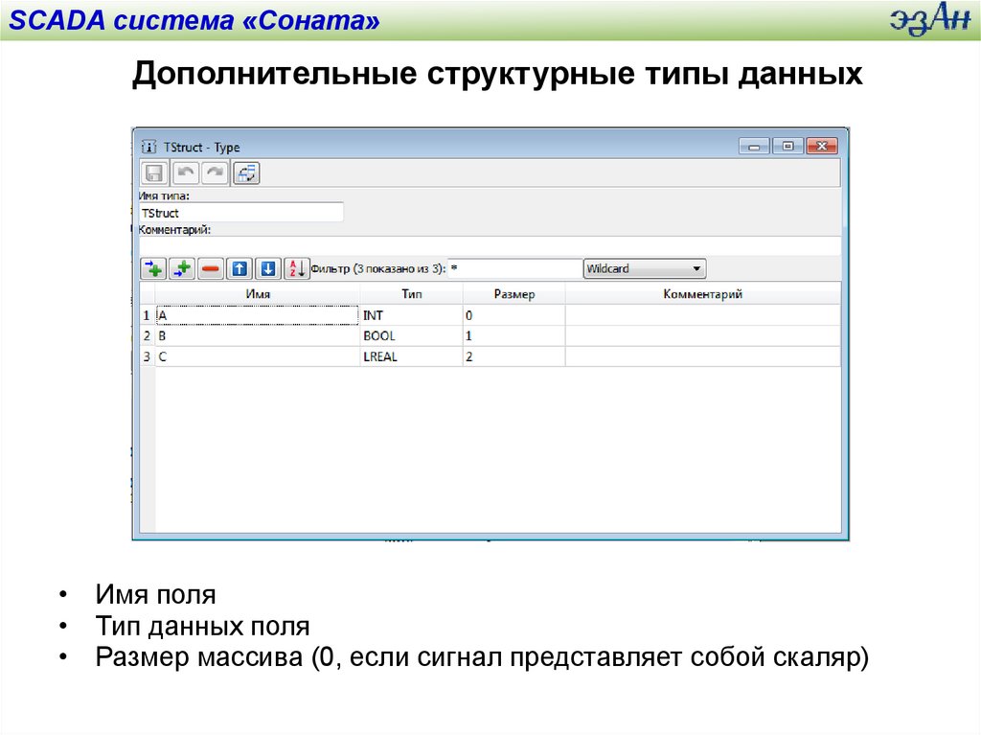The width and height of the screenshot is (981, 735).
Task: Click the Тип column header
Action: pyautogui.click(x=412, y=293)
